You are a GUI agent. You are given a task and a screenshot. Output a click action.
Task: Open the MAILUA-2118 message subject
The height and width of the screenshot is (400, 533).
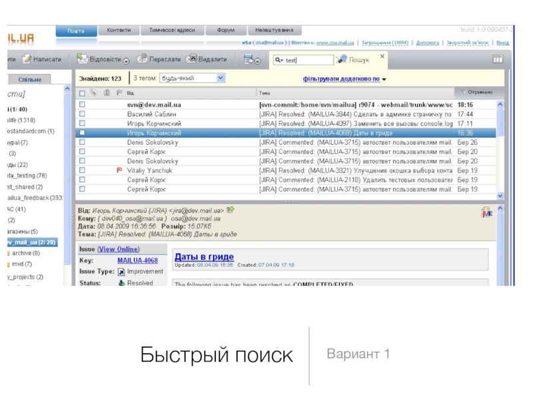point(356,180)
